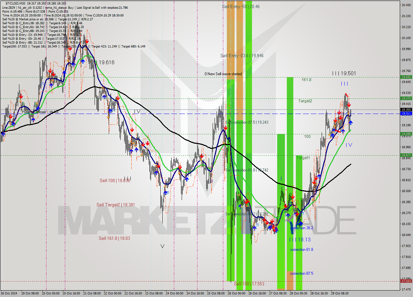Viewport: 413px width, 297px height.
Task: Select the 'correction 38.2' blue label
Action: point(302,228)
